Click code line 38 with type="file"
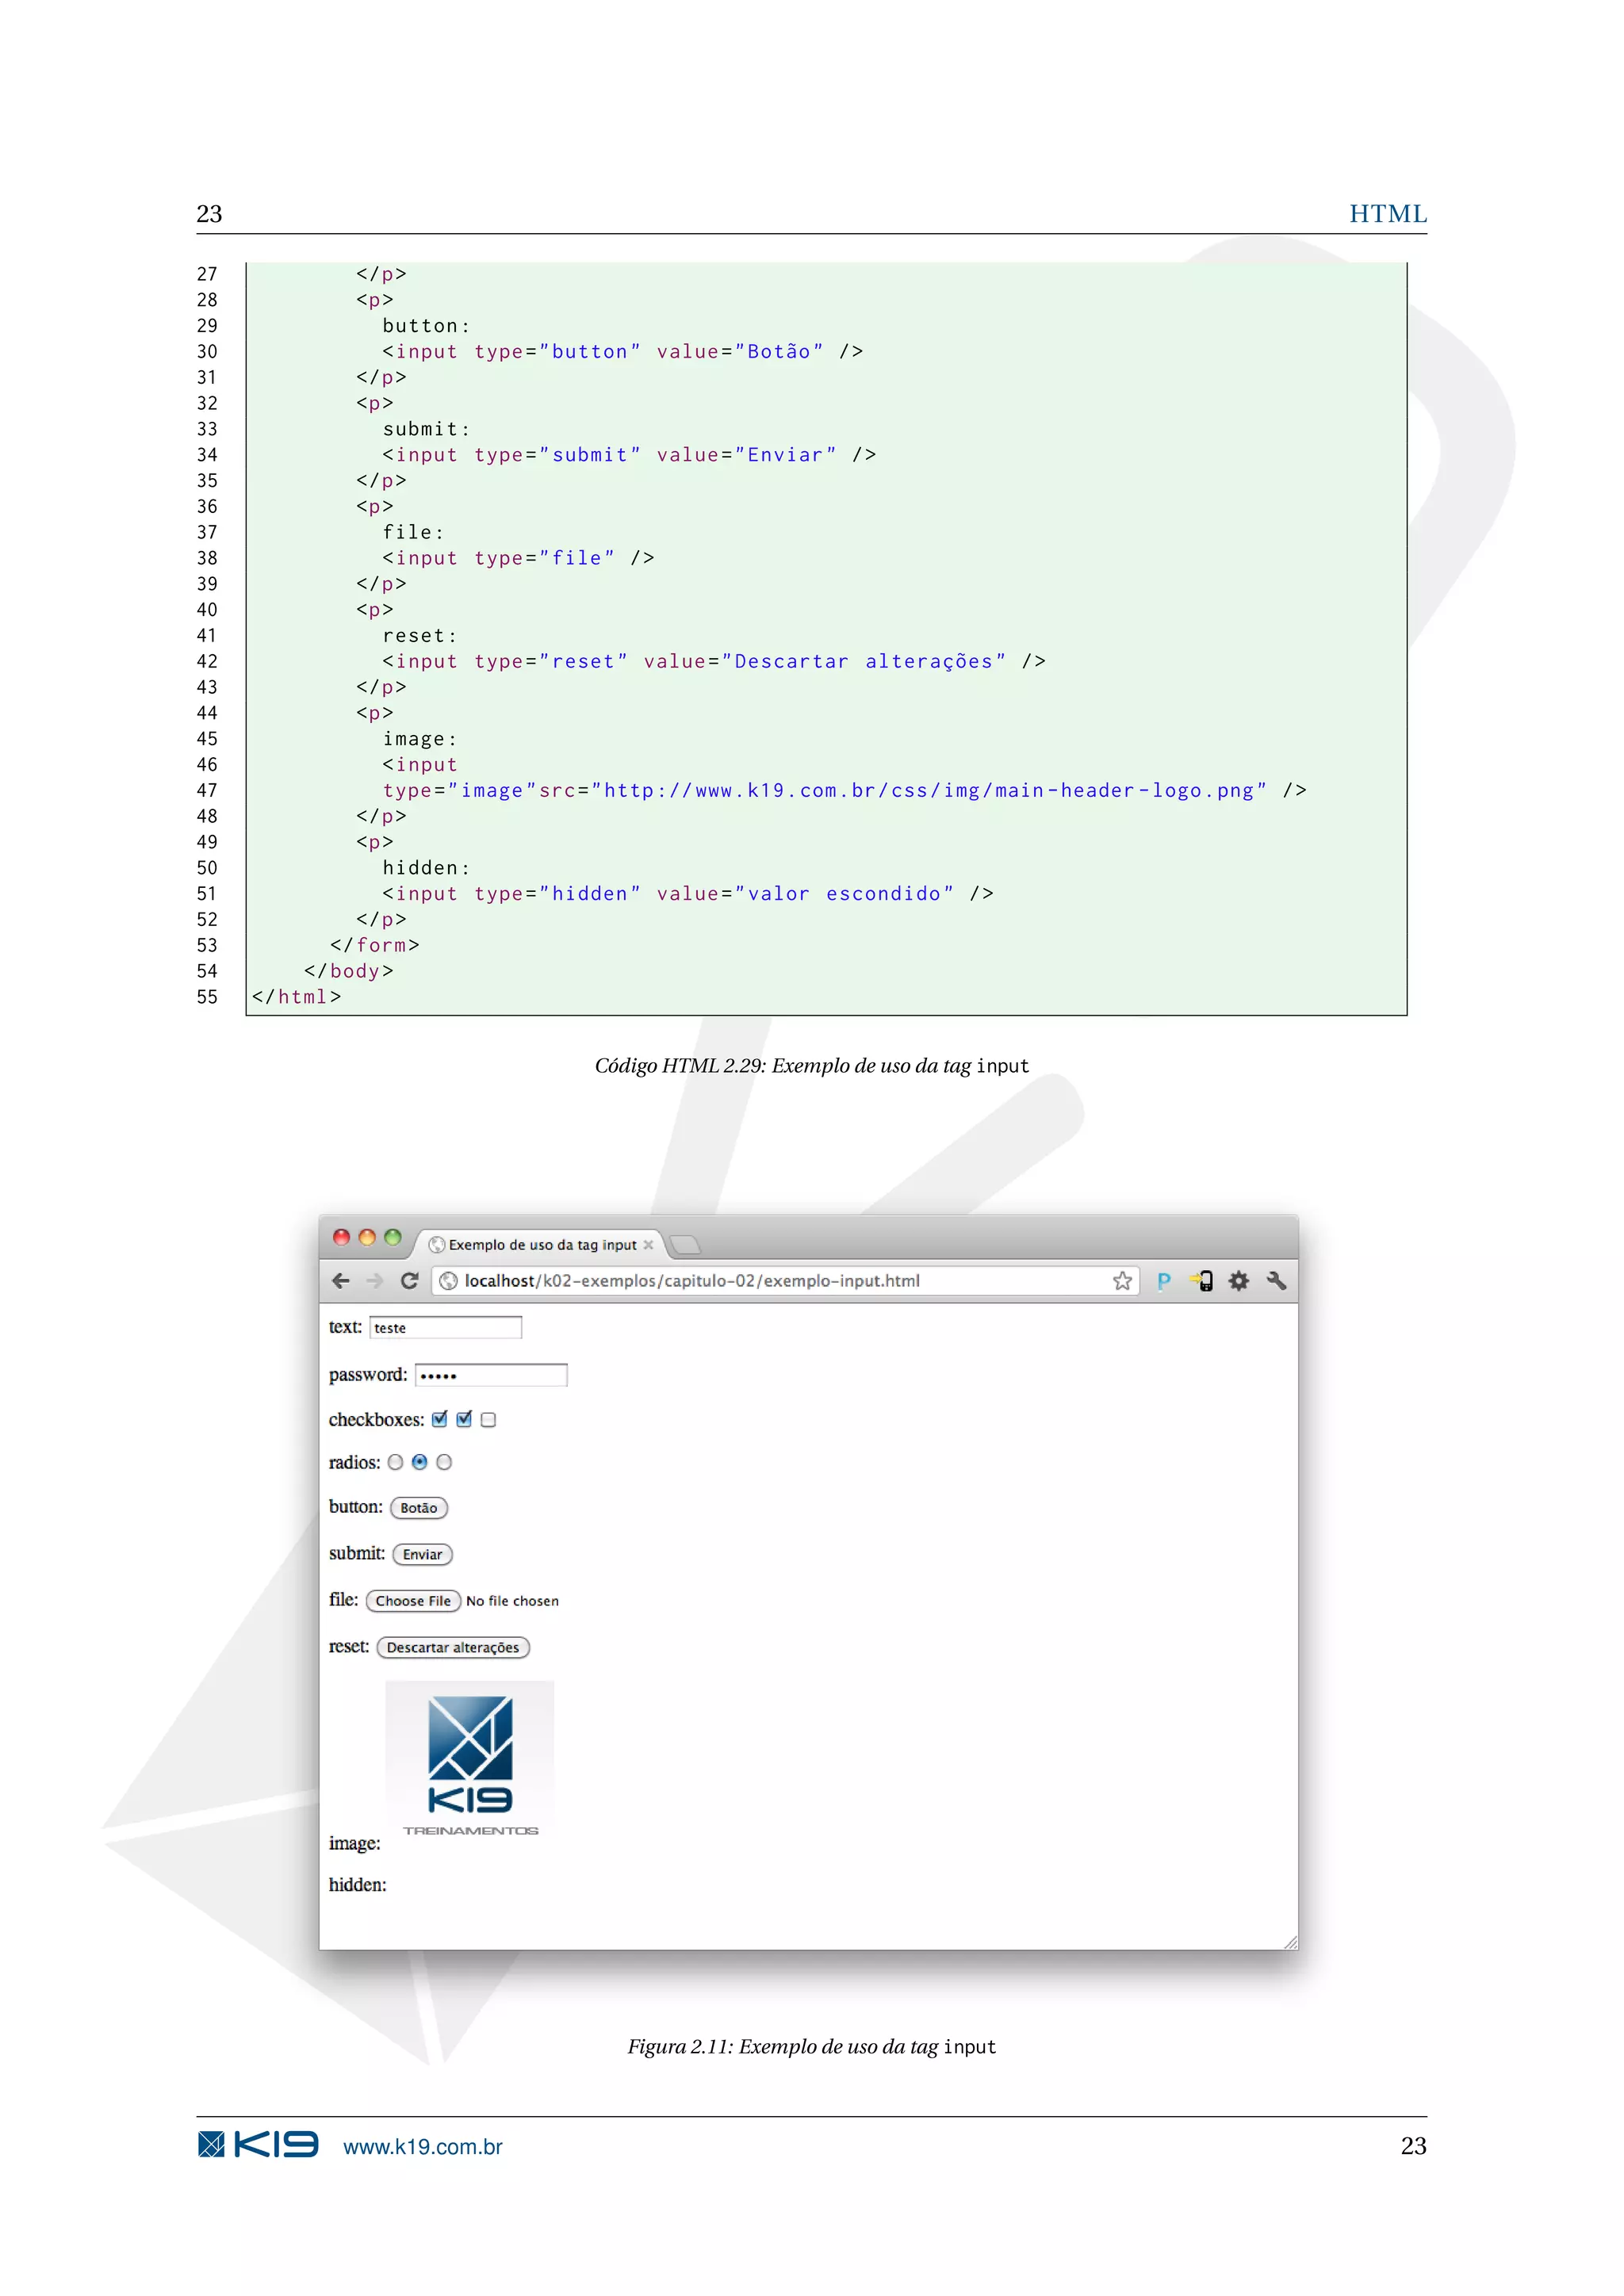 518,558
